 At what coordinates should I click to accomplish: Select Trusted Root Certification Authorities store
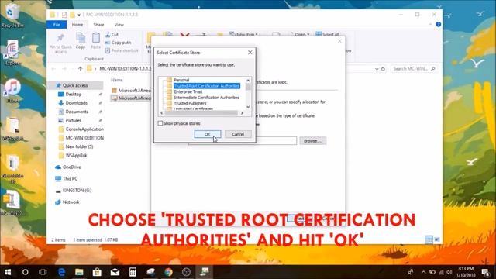207,86
